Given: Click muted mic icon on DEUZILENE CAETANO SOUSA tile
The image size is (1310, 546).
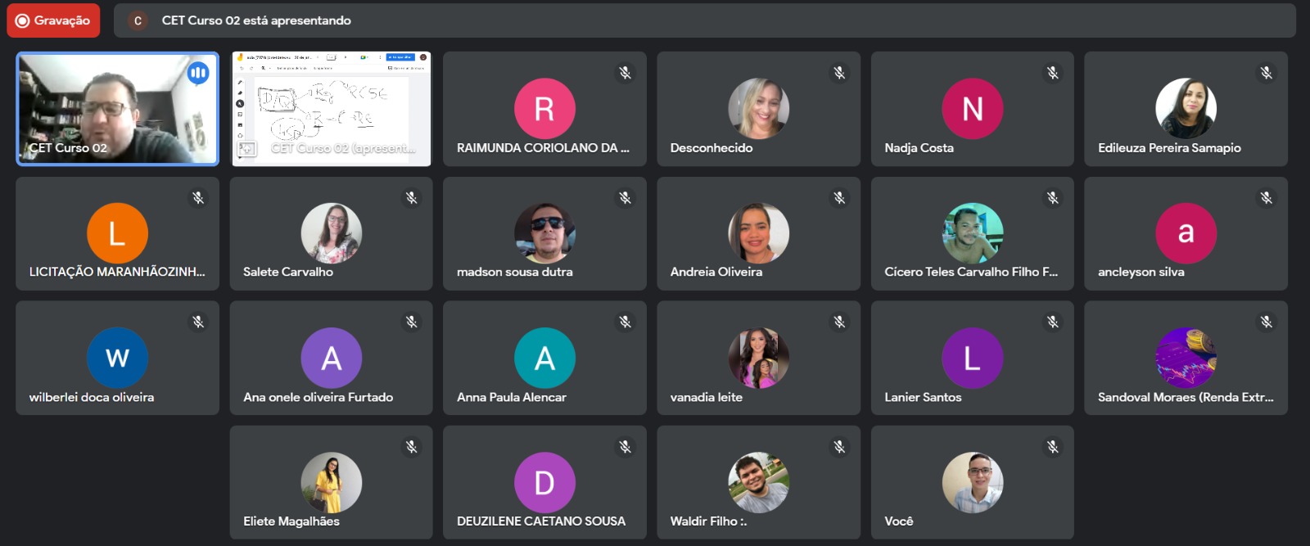Looking at the screenshot, I should point(626,446).
